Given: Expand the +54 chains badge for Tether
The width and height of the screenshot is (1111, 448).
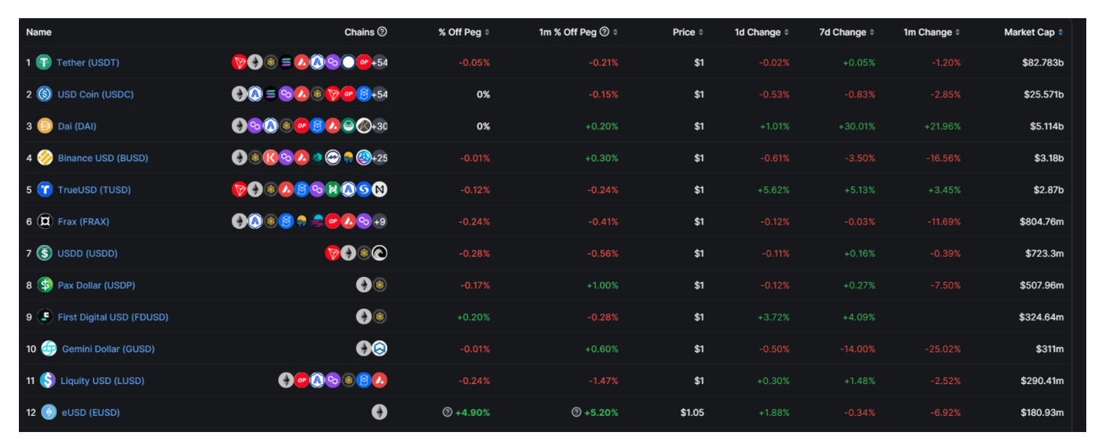Looking at the screenshot, I should (x=380, y=63).
